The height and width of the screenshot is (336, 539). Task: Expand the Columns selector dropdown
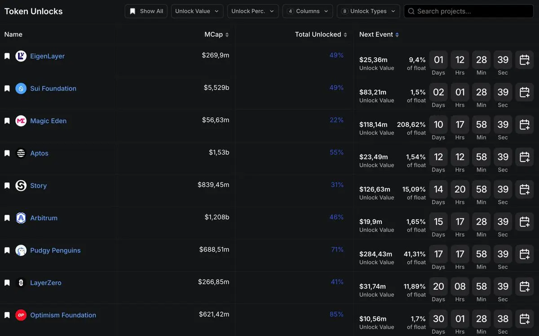pos(308,11)
